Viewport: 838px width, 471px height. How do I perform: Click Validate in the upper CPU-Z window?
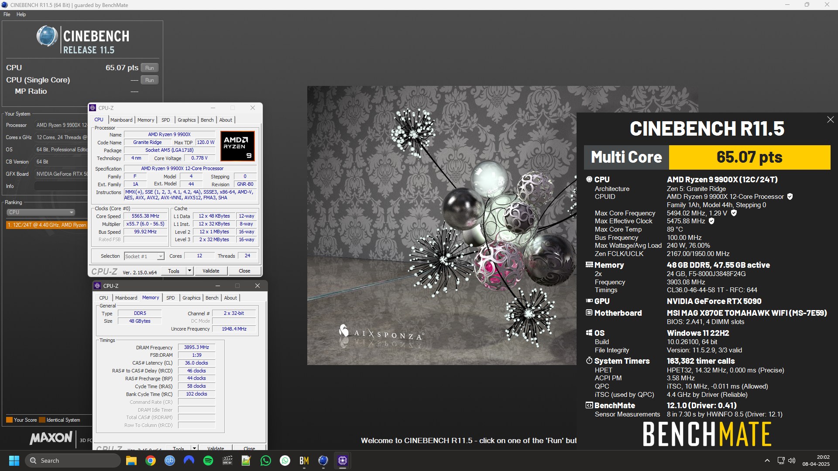pyautogui.click(x=211, y=271)
